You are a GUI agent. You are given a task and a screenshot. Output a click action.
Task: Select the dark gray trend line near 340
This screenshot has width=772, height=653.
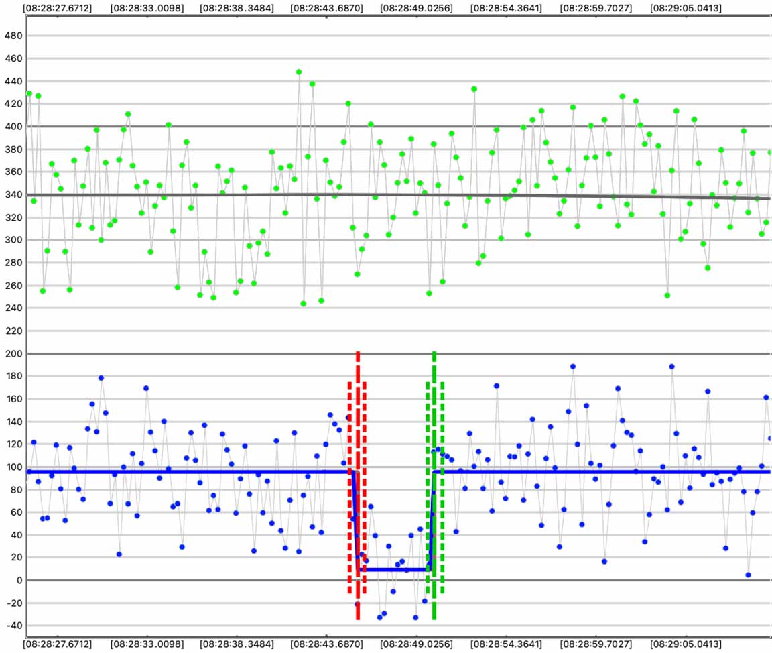point(398,196)
